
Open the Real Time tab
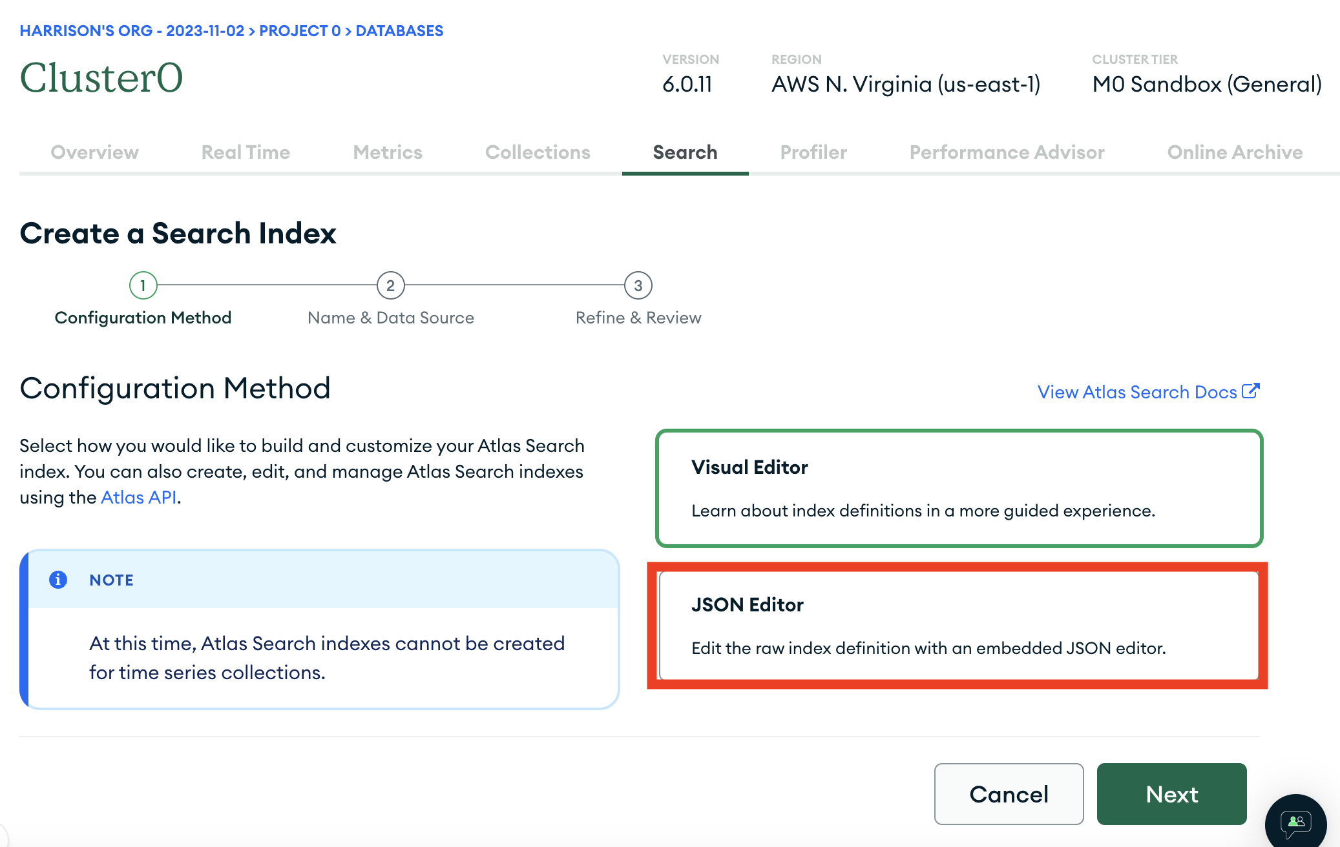click(246, 152)
